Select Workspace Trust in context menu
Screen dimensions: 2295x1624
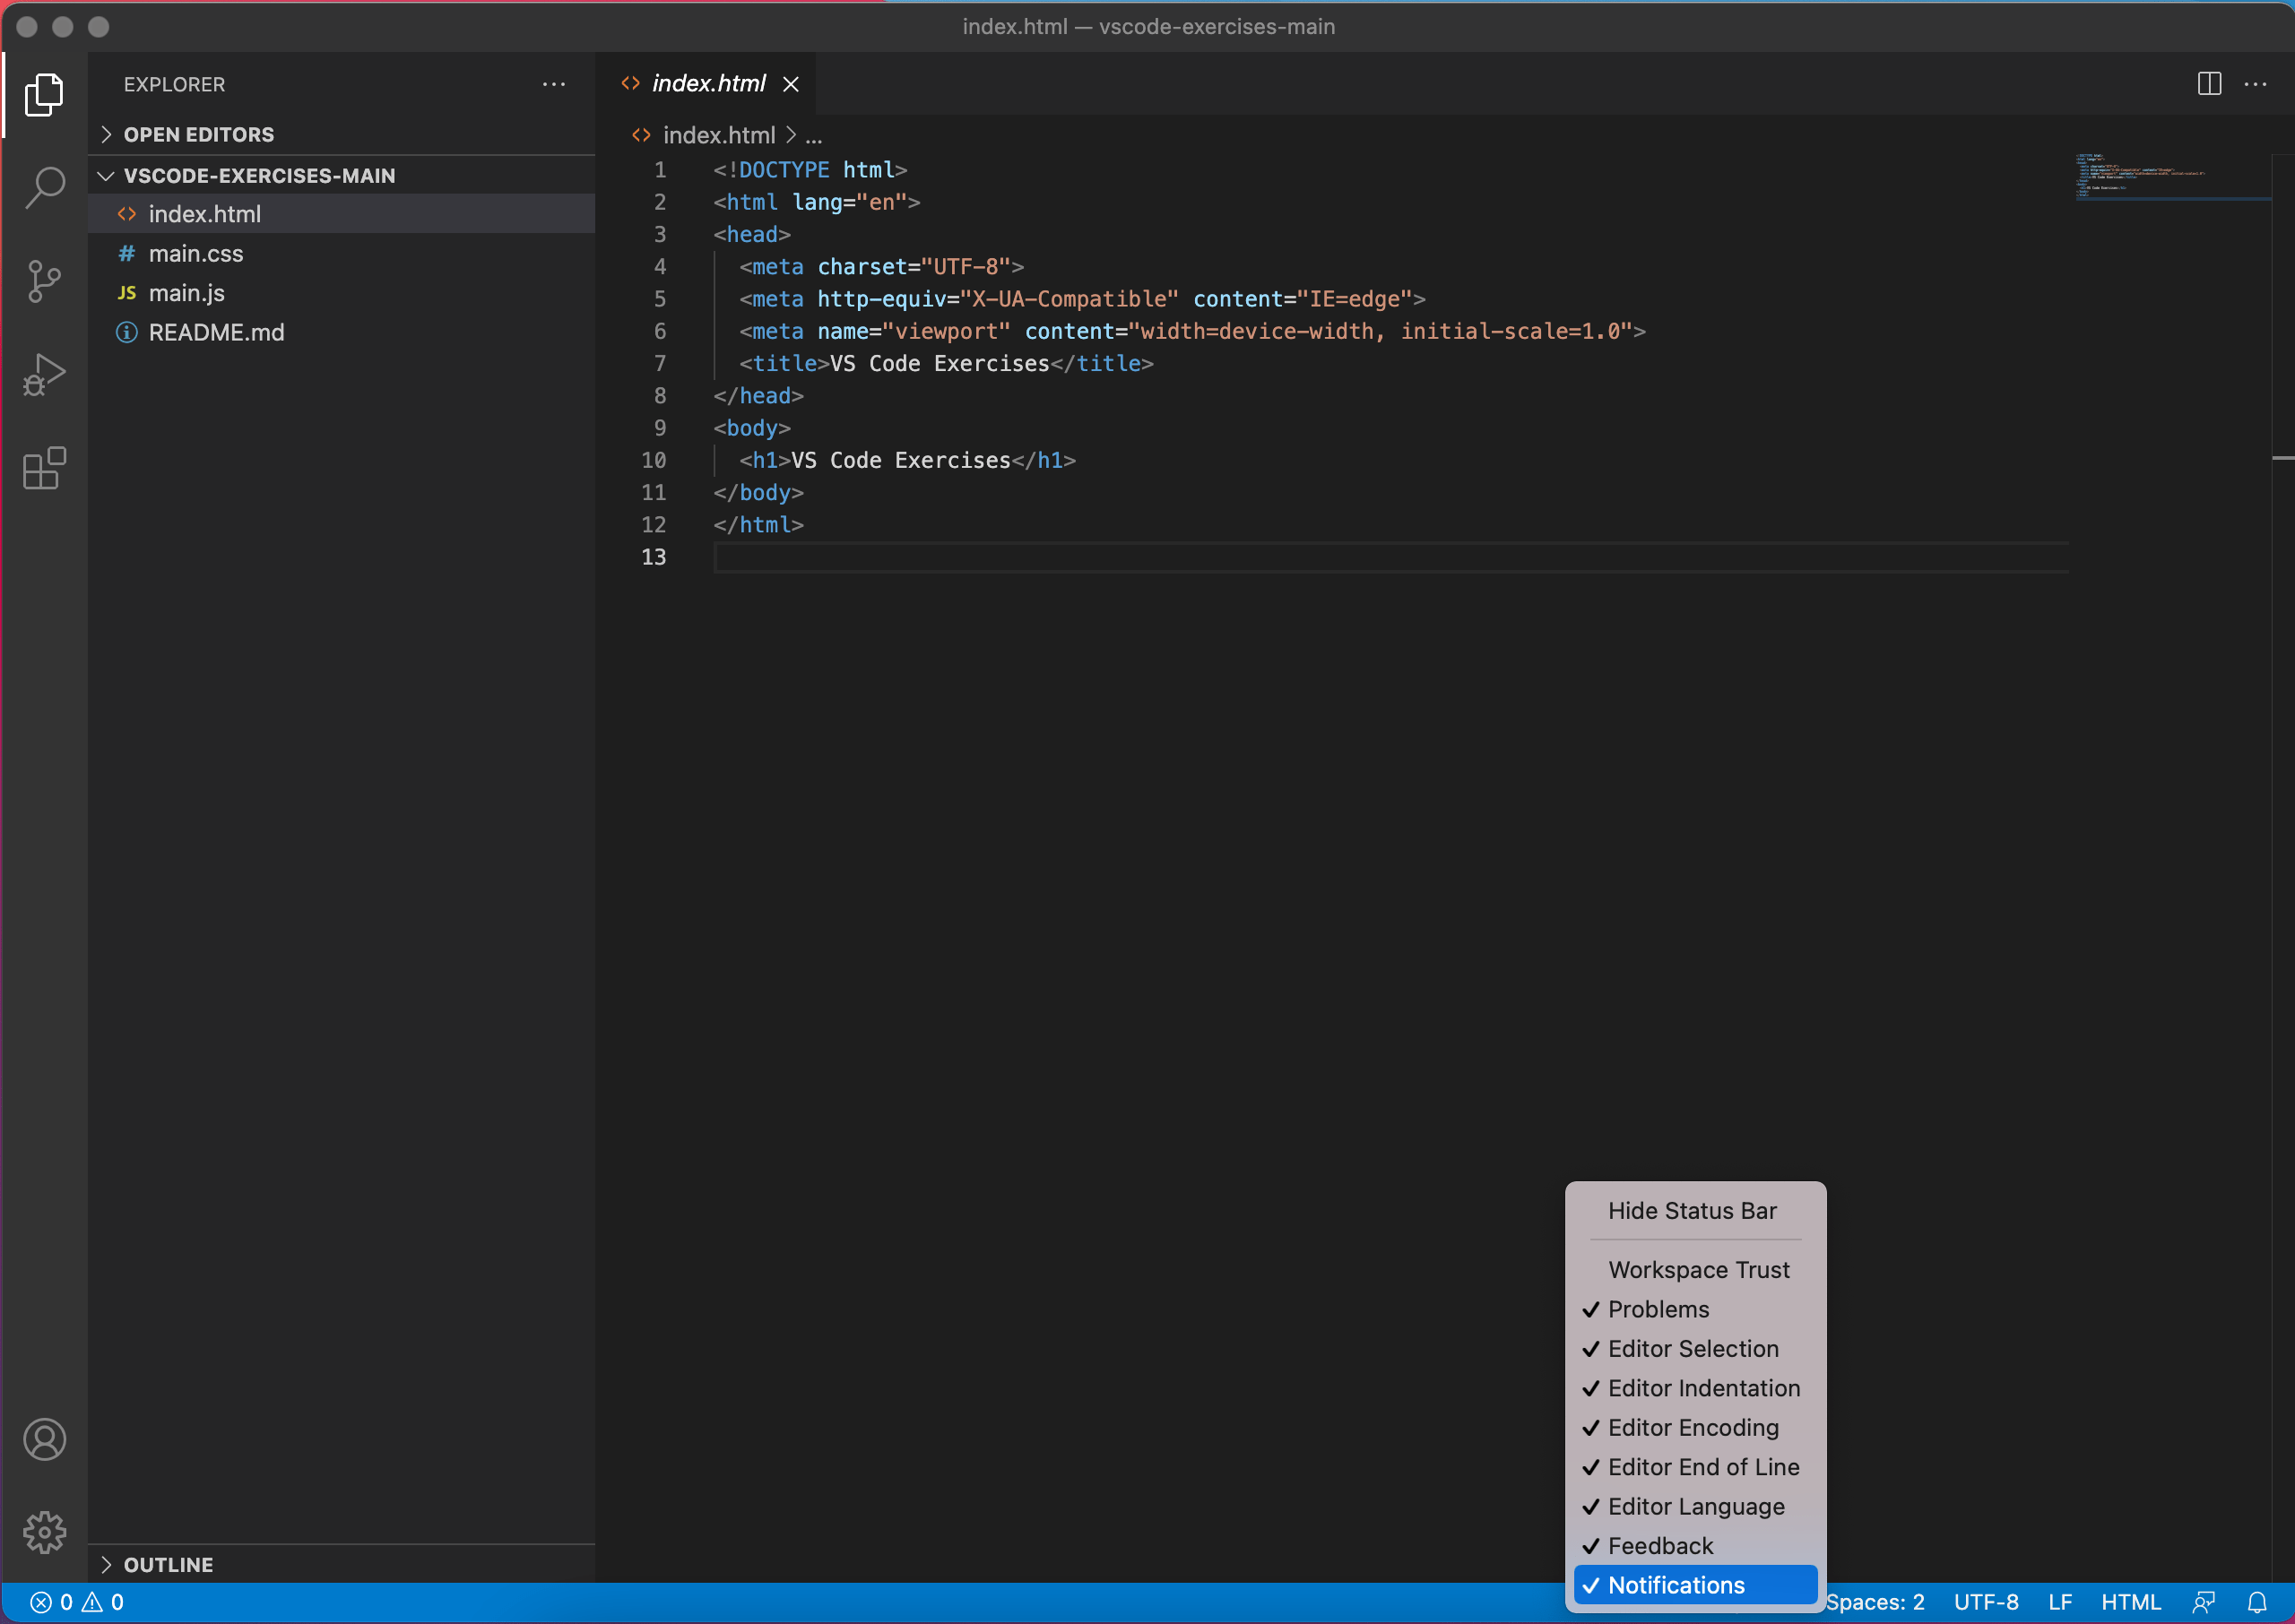coord(1698,1270)
